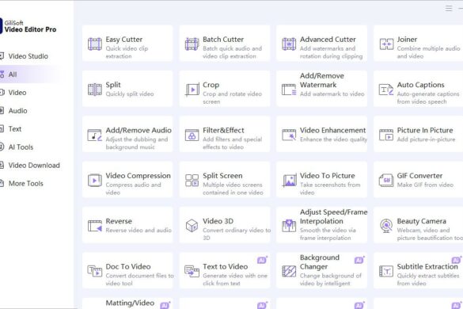Viewport: 463px width, 309px height.
Task: Open the hamburger menu in title bar
Action: [x=449, y=8]
